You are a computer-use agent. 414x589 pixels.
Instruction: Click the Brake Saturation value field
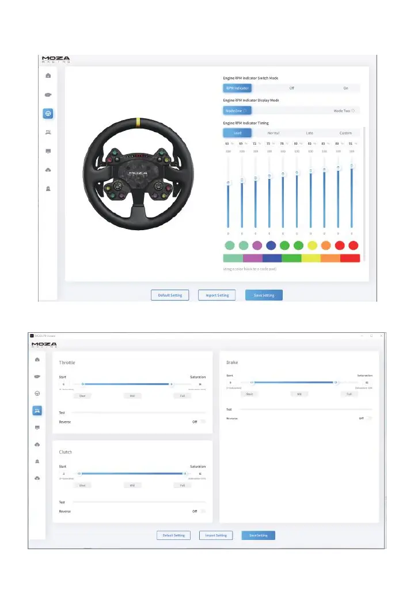367,382
